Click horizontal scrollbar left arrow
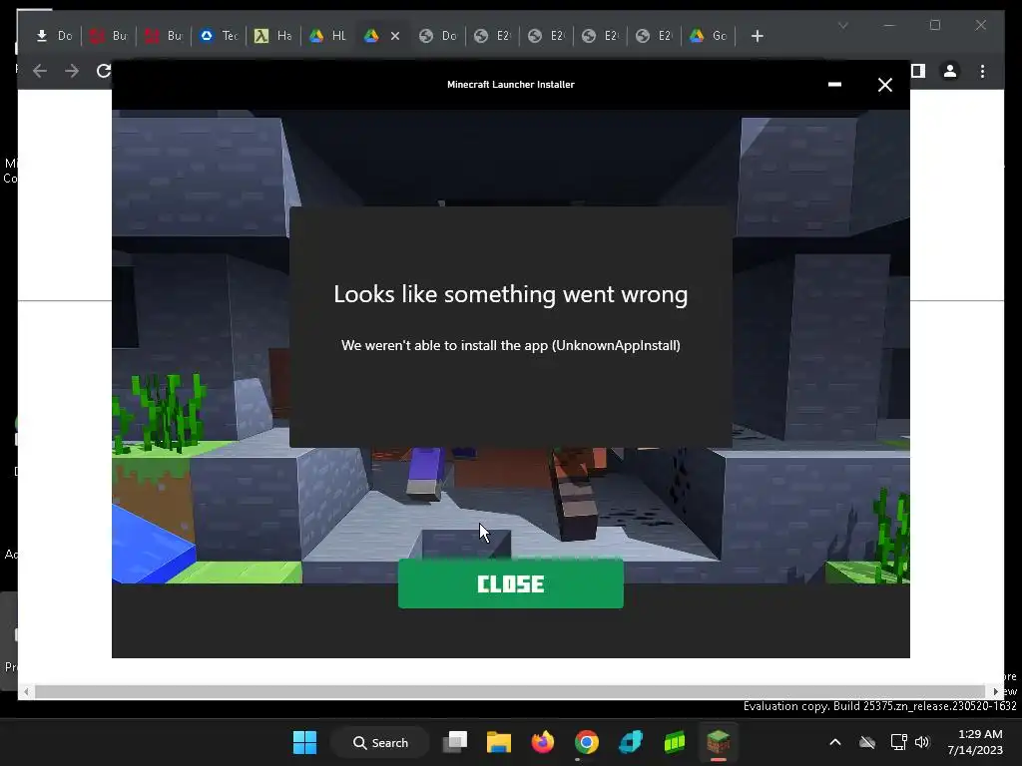Image resolution: width=1022 pixels, height=766 pixels. coord(26,692)
